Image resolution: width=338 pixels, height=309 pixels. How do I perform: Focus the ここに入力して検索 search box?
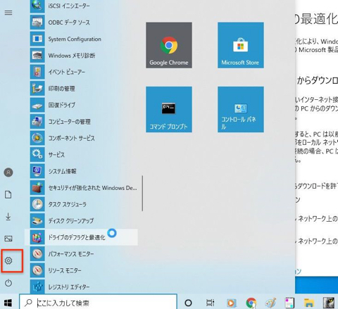tap(98, 303)
